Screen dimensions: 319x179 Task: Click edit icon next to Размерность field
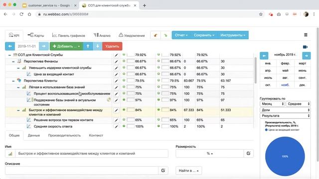click(x=248, y=154)
